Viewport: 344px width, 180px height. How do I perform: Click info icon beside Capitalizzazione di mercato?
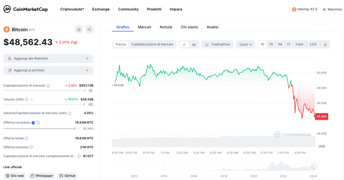pos(48,85)
